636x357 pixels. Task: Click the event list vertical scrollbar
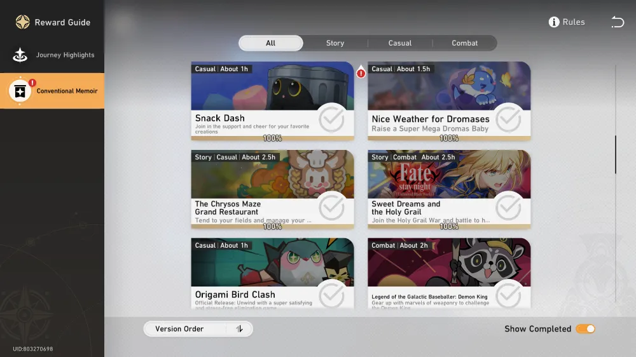point(615,154)
